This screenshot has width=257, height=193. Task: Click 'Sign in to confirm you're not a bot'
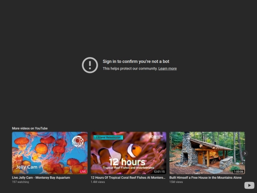(x=136, y=61)
